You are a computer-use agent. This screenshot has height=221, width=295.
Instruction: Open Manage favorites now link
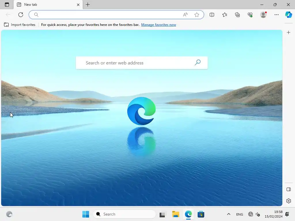click(159, 25)
